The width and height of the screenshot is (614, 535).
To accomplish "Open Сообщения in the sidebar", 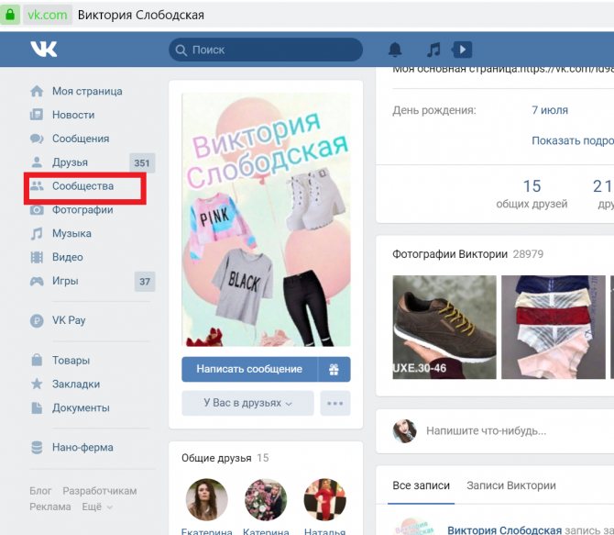I will pyautogui.click(x=81, y=139).
